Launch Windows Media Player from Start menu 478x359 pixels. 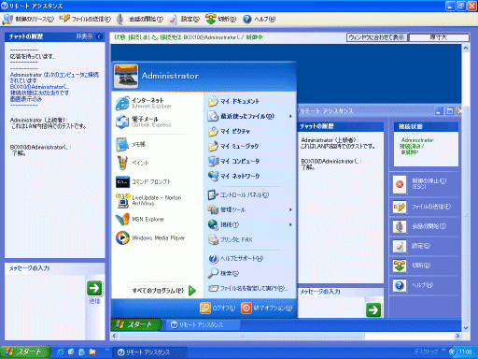point(122,237)
